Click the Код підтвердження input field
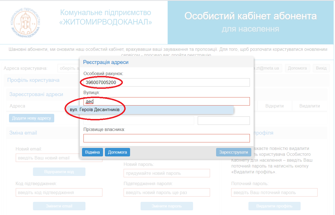Image resolution: width=335 pixels, height=215 pixels. pos(59,192)
